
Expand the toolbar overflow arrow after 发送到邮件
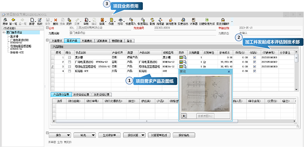click(232, 22)
